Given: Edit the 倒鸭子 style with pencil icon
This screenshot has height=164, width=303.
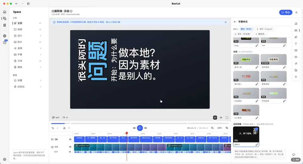Looking at the screenshot, I should (257, 145).
